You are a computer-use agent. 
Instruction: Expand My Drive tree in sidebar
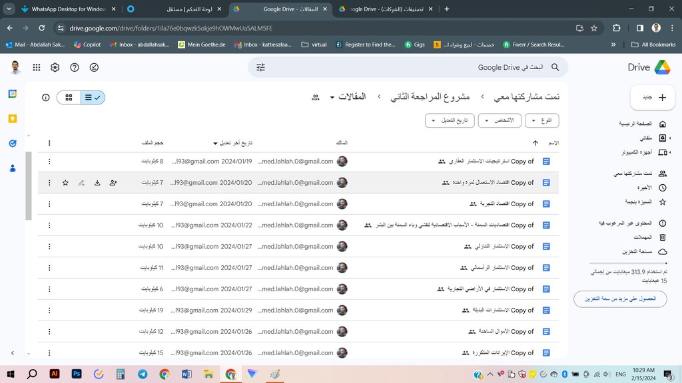click(670, 138)
